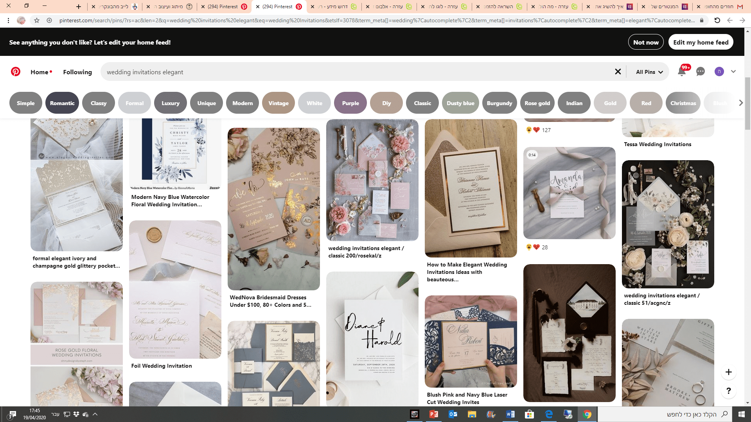Bookmark page with star icon
This screenshot has height=422, width=751.
[37, 20]
